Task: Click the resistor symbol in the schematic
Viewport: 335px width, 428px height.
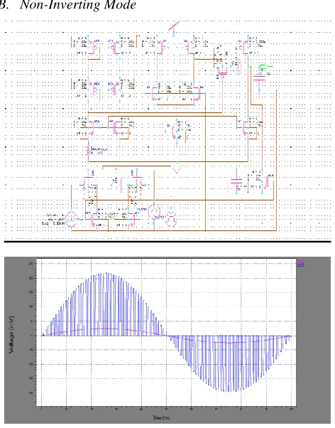Action: (x=88, y=151)
